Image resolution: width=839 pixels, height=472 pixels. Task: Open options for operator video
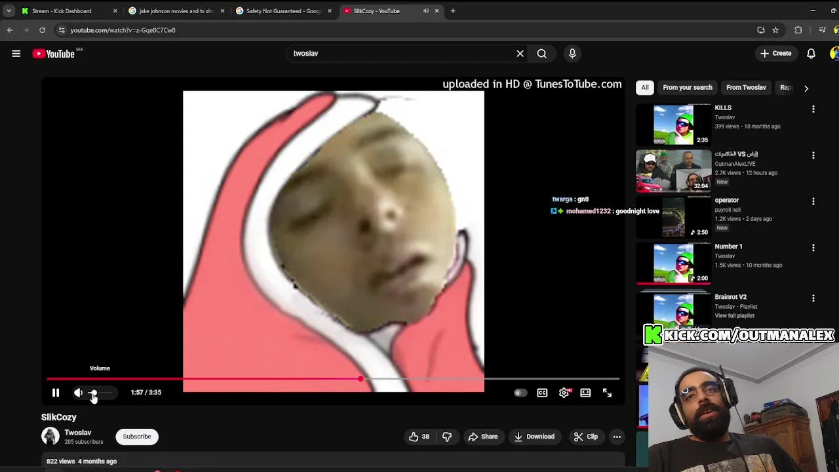(x=813, y=201)
